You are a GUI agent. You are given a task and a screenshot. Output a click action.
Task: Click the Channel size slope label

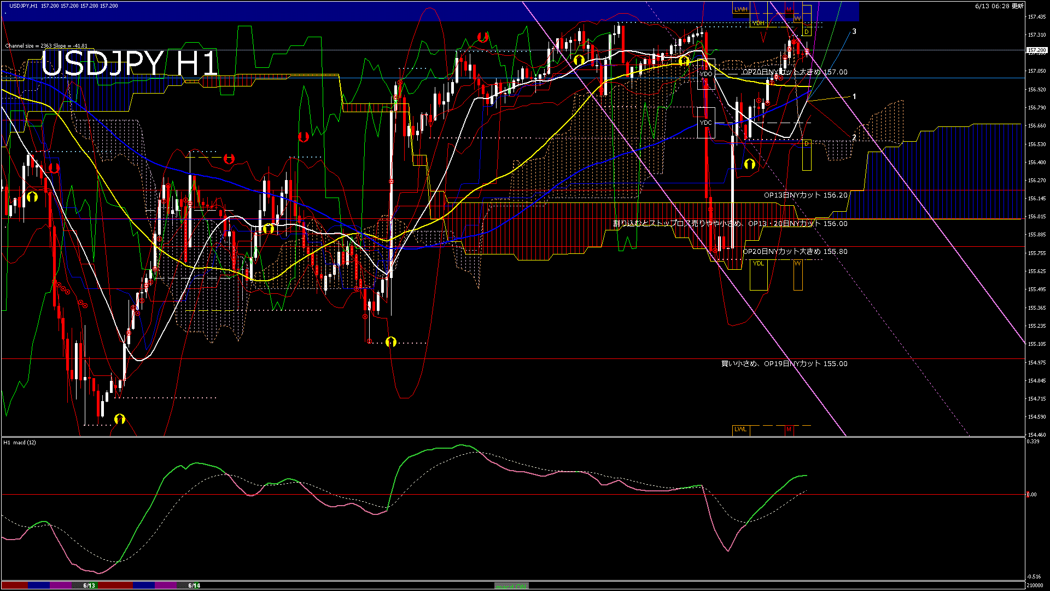pyautogui.click(x=46, y=46)
